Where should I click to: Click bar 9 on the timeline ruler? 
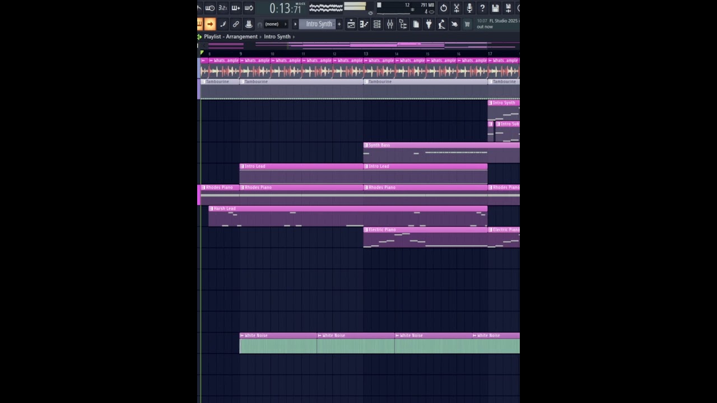[241, 54]
